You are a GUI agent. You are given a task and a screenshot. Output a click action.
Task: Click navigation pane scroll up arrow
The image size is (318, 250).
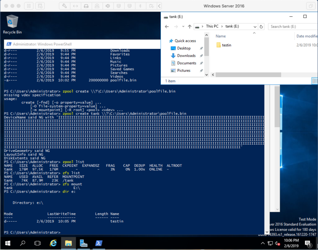(x=206, y=35)
